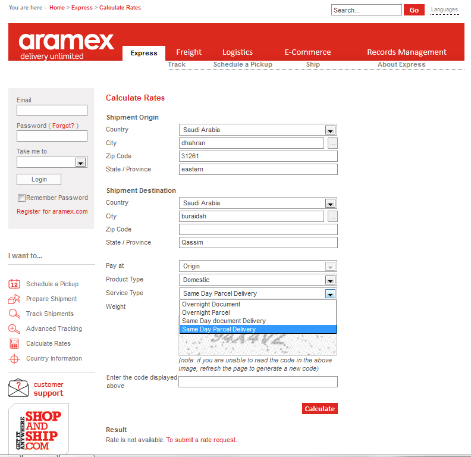The width and height of the screenshot is (471, 457).
Task: Click the Country Information crosshair icon
Action: tap(15, 359)
